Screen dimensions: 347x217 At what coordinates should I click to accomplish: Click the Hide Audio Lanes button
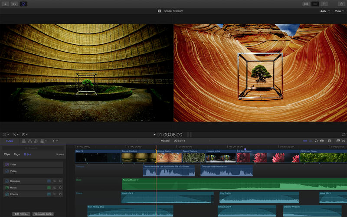[42, 214]
